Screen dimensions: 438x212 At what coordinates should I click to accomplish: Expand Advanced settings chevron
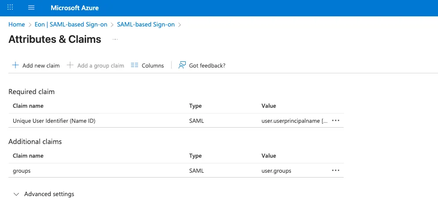pyautogui.click(x=16, y=194)
